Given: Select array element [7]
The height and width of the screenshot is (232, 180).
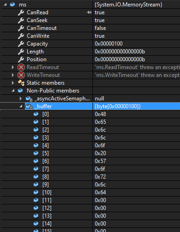Looking at the screenshot, I should coord(46,169).
